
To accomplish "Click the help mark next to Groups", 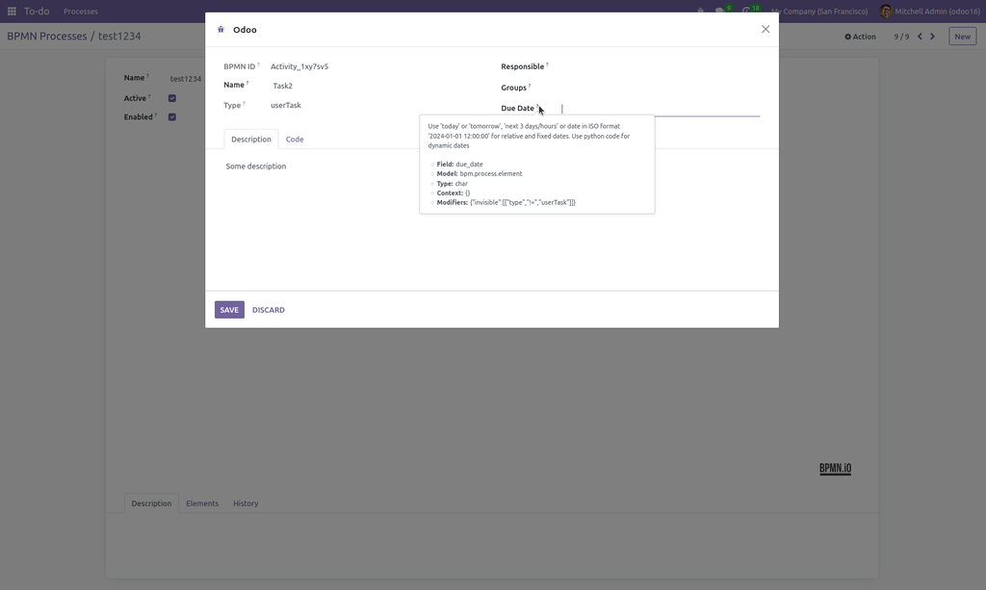I will [x=530, y=86].
